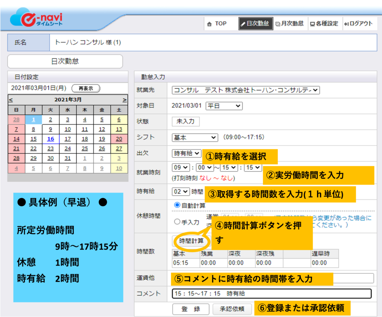Select the 自動計算 radio button
Viewport: 382px width, 317px height.
pos(177,205)
